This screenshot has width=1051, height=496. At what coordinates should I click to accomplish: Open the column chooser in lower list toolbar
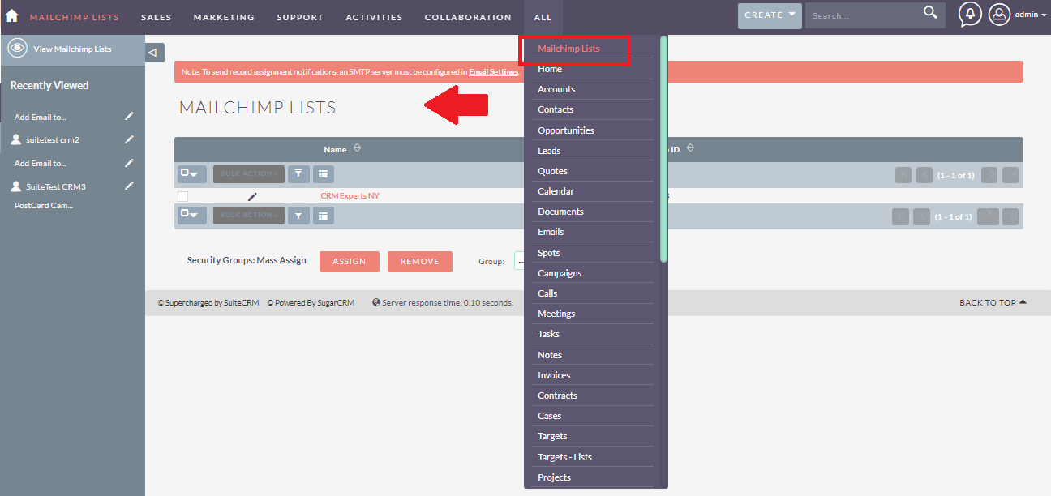(x=323, y=216)
